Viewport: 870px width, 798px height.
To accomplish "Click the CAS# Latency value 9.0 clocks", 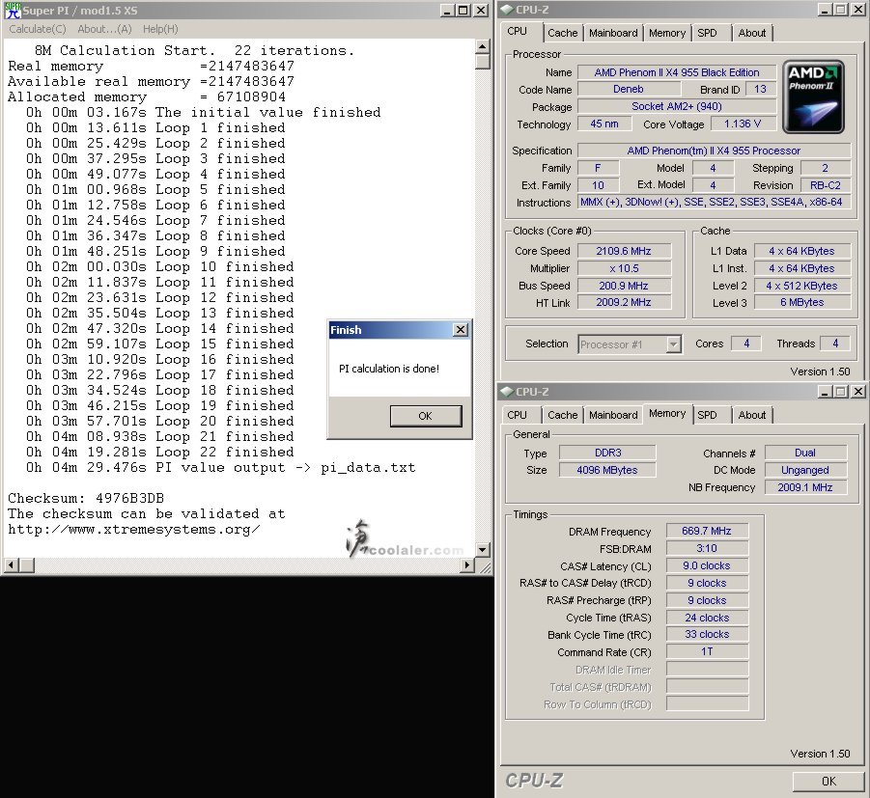I will pos(707,565).
